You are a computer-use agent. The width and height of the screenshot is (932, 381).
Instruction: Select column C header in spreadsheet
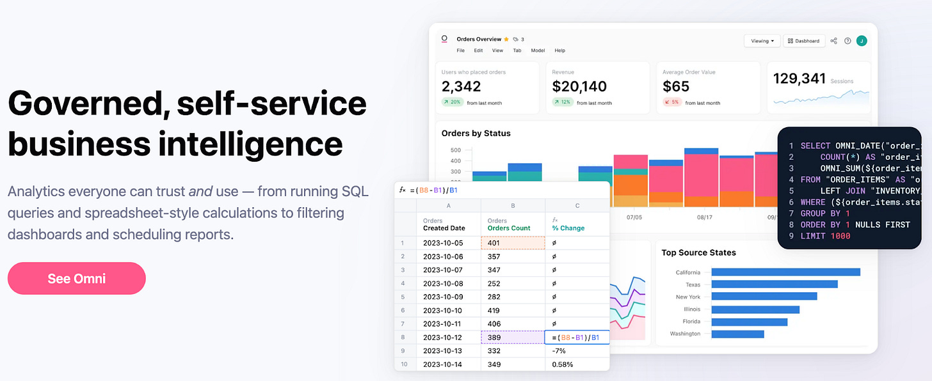tap(577, 205)
